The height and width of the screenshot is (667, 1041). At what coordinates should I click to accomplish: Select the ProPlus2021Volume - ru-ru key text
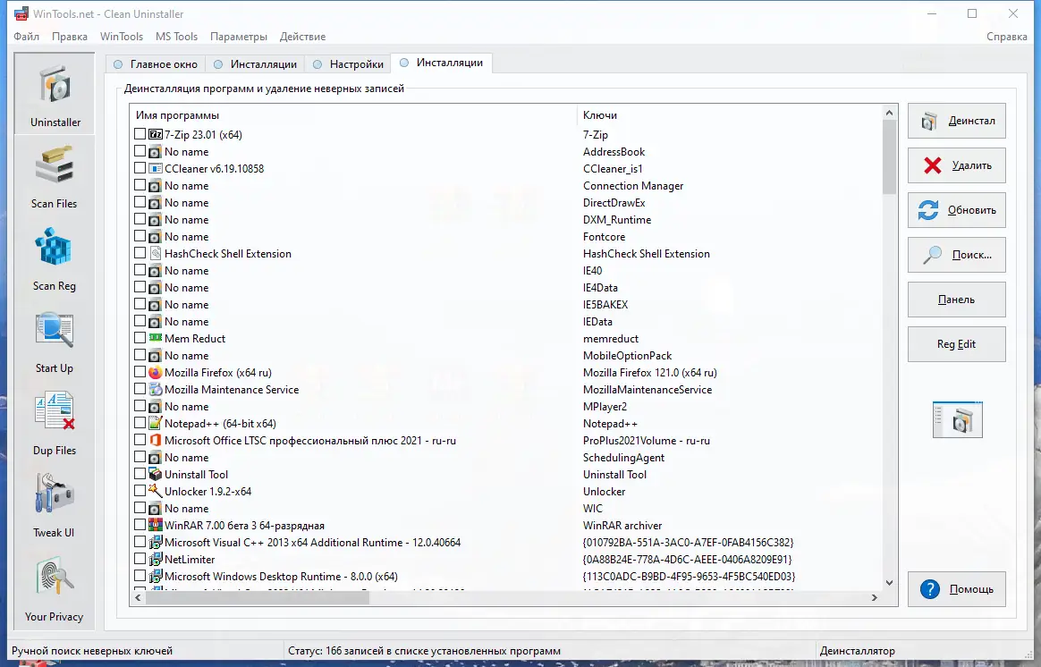point(646,441)
